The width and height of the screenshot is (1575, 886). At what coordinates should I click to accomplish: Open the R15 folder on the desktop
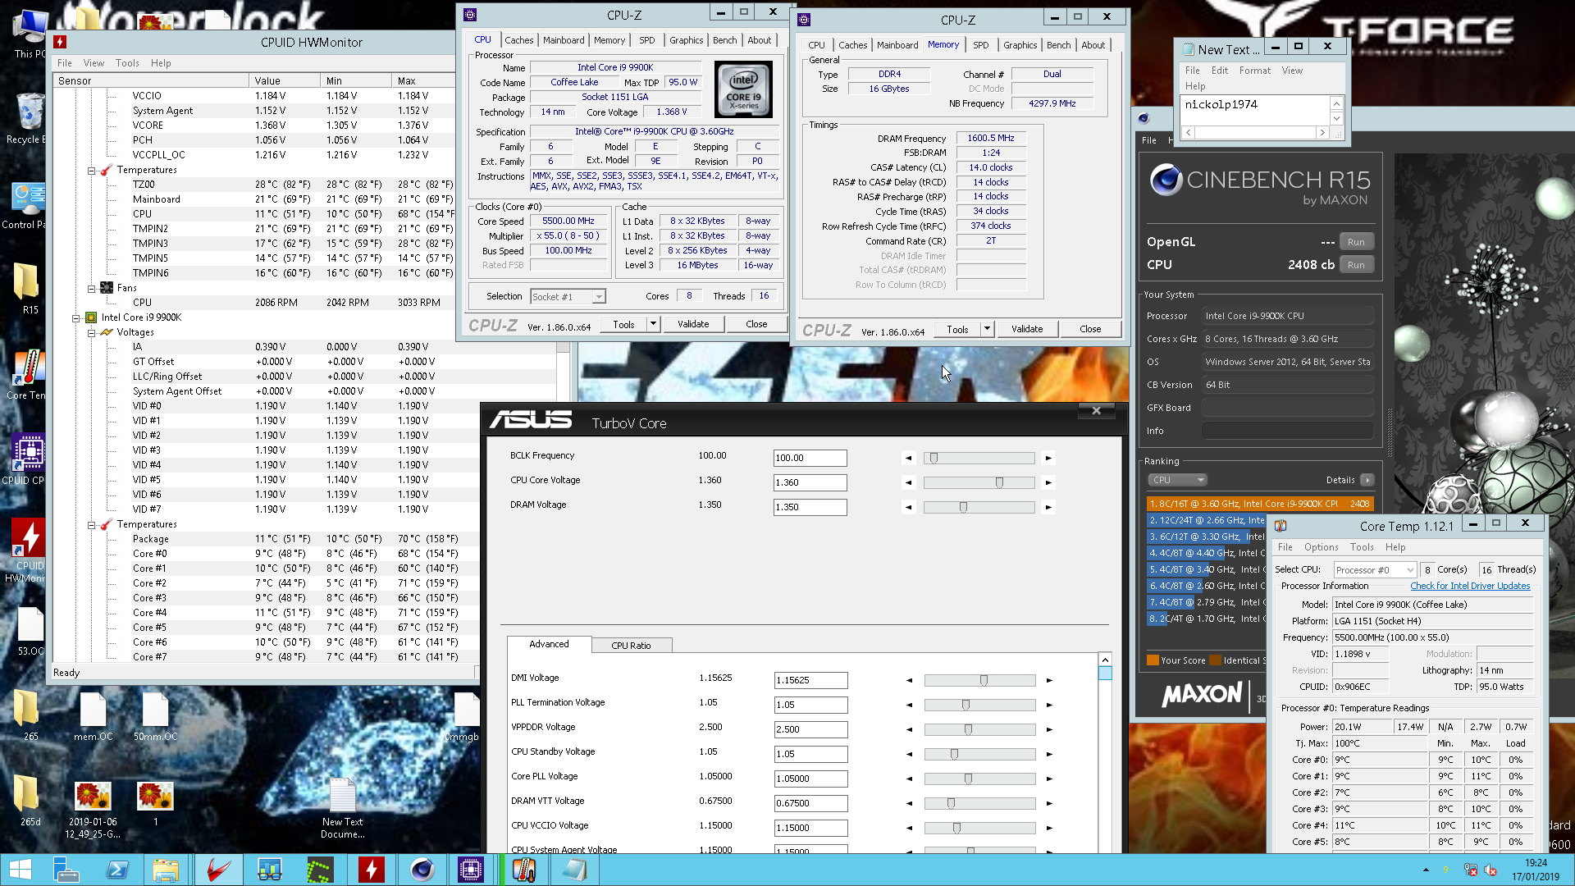[29, 289]
